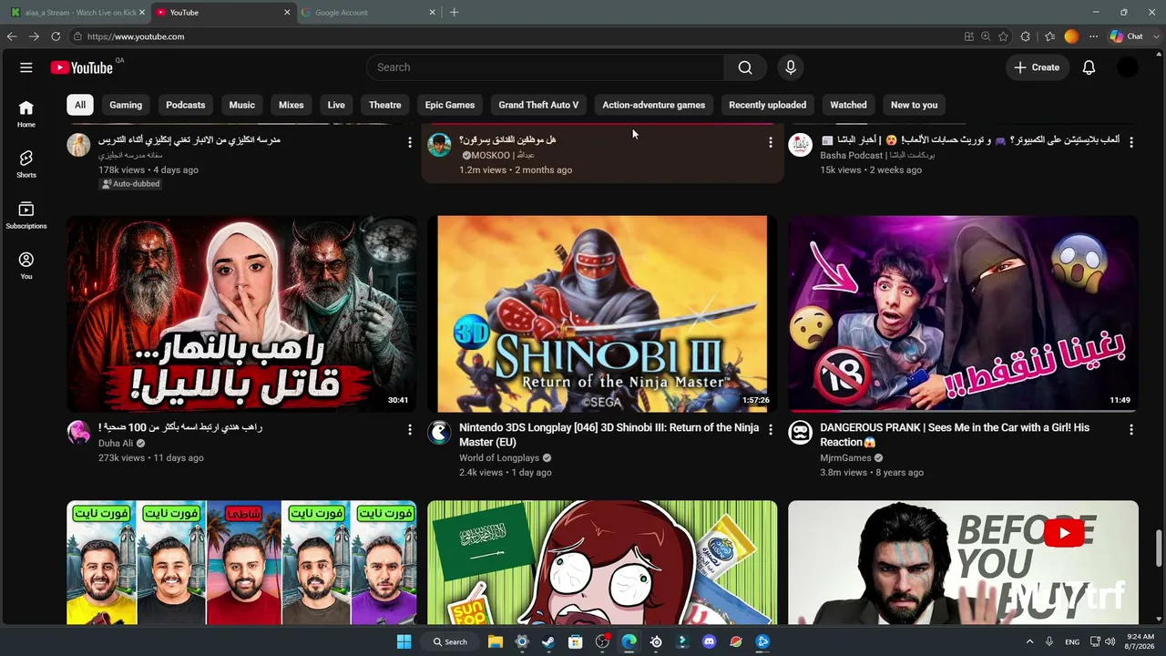Screen dimensions: 1166x656
Task: Open the account avatar menu
Action: (1128, 67)
